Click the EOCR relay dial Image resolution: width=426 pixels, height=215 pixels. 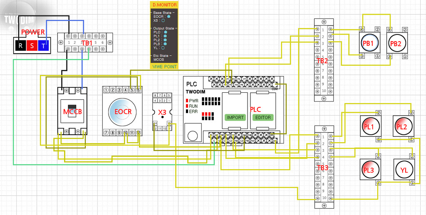pos(122,111)
